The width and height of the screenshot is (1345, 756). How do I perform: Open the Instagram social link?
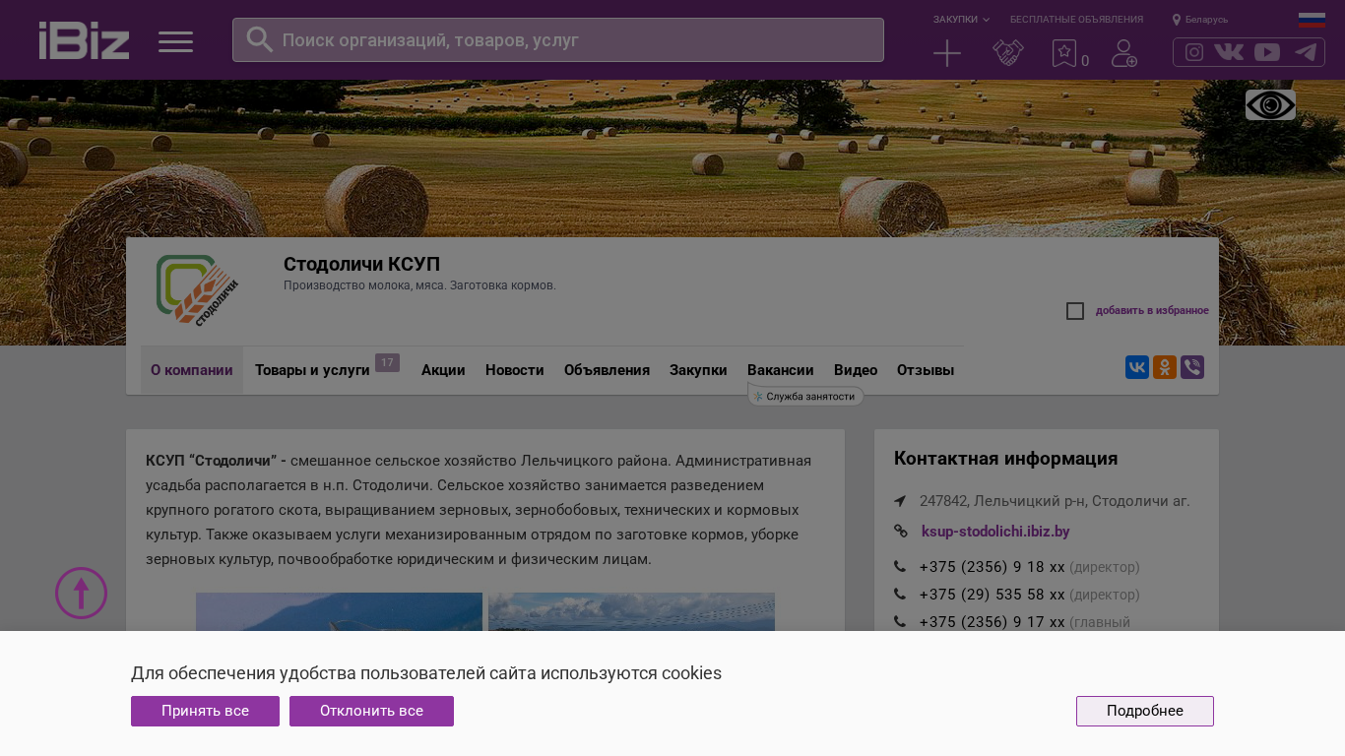[x=1193, y=52]
